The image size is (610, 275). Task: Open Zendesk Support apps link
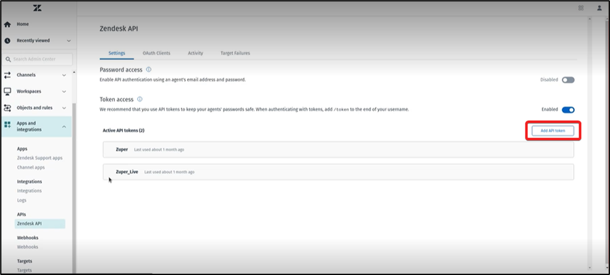coord(40,158)
